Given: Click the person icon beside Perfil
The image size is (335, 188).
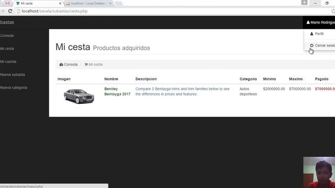Looking at the screenshot, I should [311, 34].
